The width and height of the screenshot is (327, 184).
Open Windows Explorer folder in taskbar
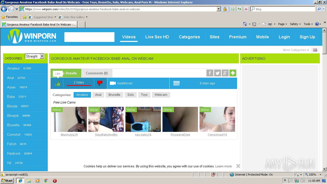(29, 181)
